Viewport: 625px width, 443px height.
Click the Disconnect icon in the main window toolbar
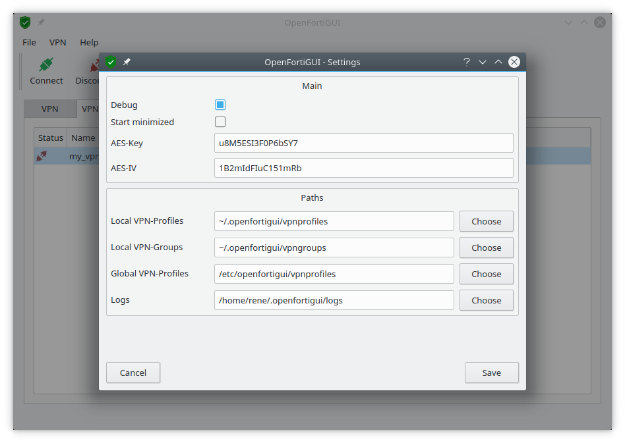pos(95,65)
